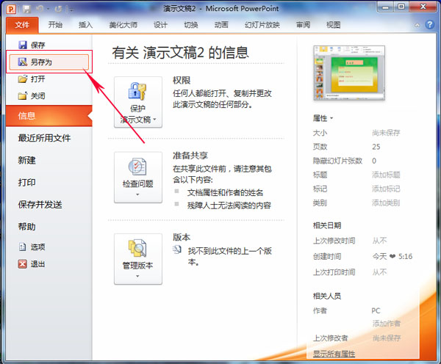Click the 保护演示文稿 lock-and-key button
Screen dimensions: 441x364
pyautogui.click(x=138, y=102)
